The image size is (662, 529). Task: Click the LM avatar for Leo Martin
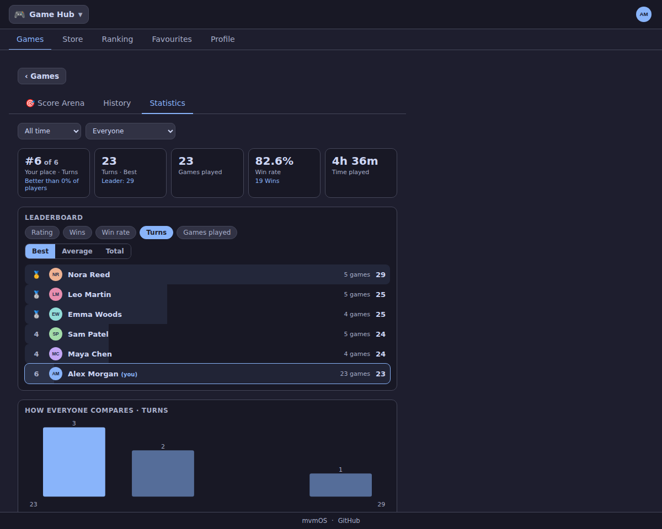(56, 294)
